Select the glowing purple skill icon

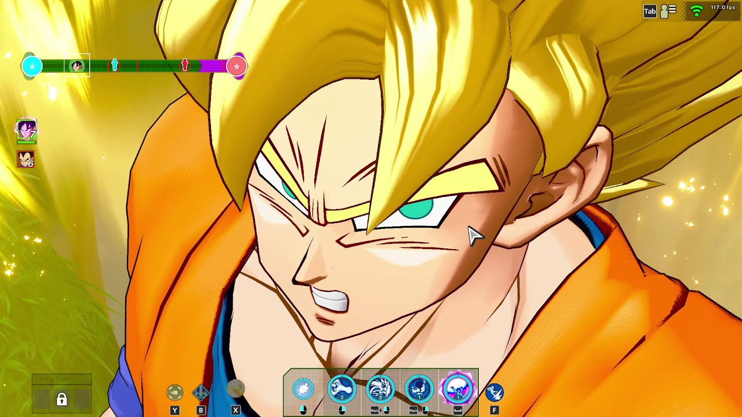click(x=458, y=387)
